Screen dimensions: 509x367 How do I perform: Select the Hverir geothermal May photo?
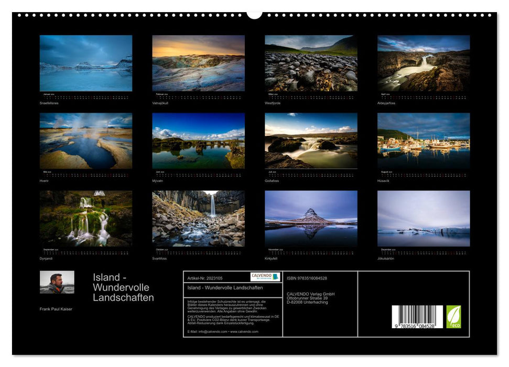point(85,141)
